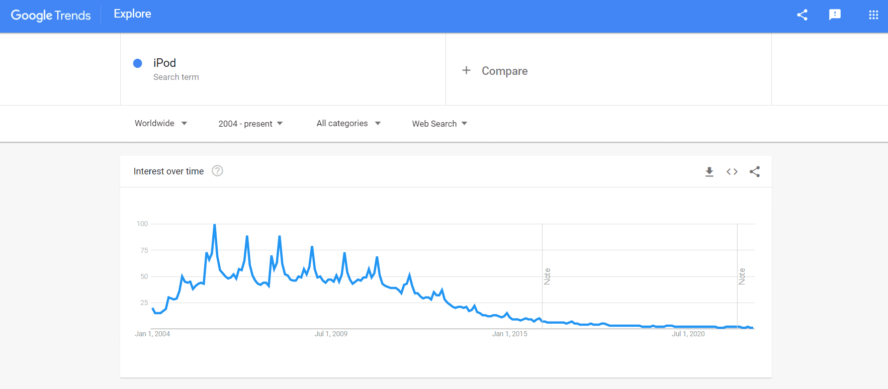
Task: Click the plus icon beside Compare
Action: coord(467,70)
